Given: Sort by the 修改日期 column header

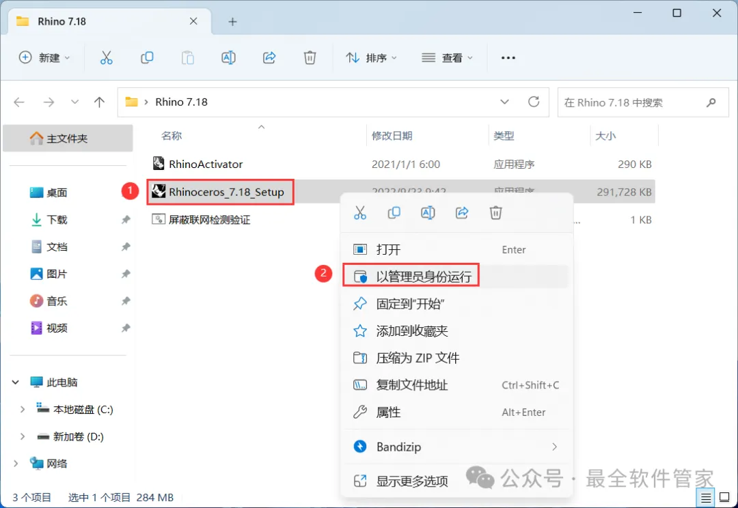Looking at the screenshot, I should coord(392,136).
